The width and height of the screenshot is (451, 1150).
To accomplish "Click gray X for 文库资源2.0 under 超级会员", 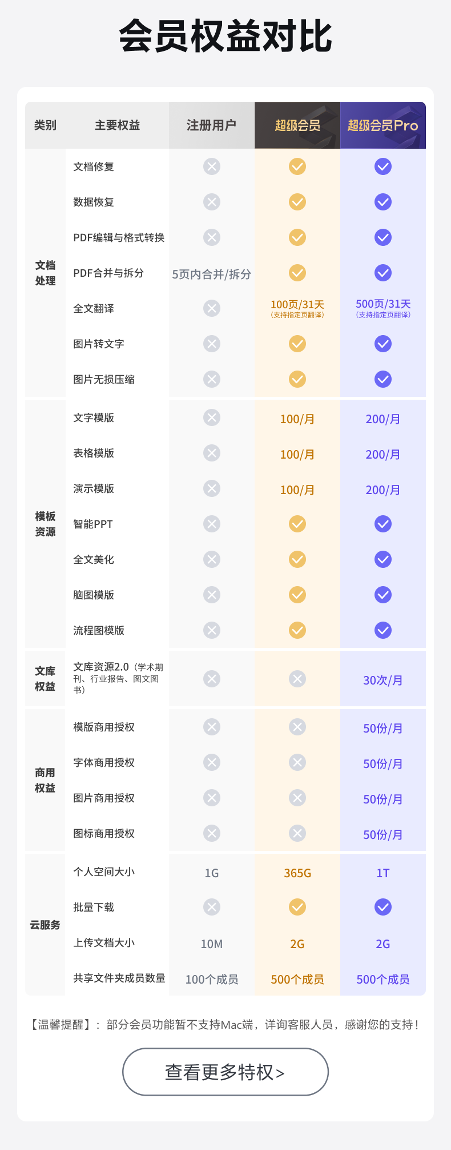I will click(297, 679).
